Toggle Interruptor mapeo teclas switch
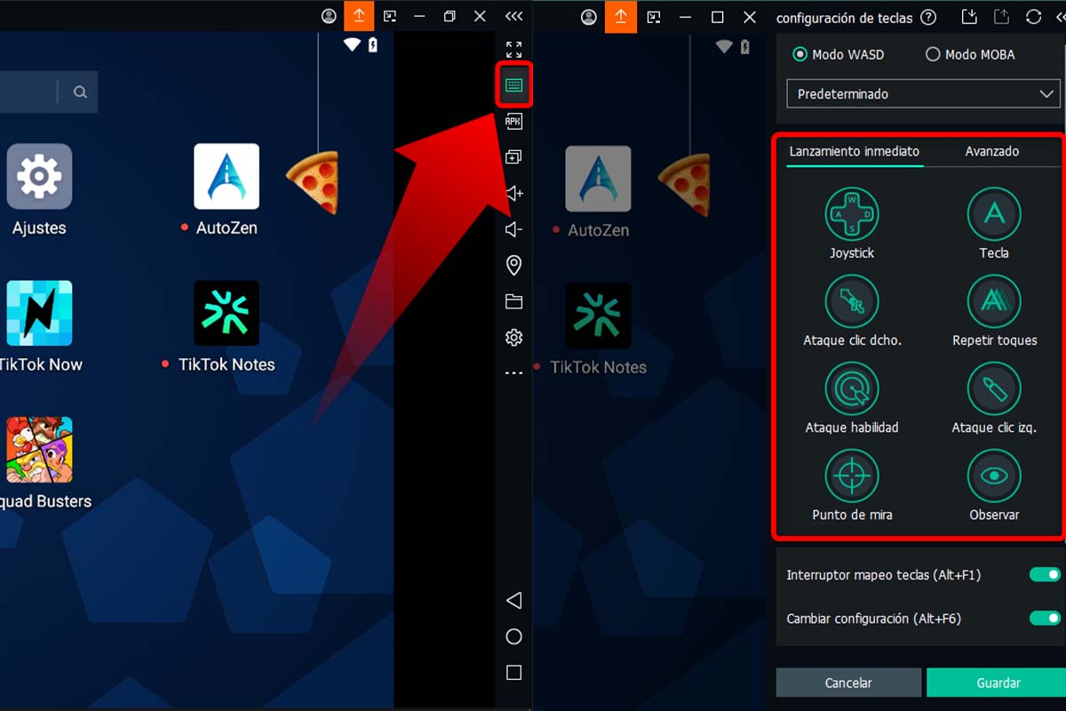 pos(1045,575)
